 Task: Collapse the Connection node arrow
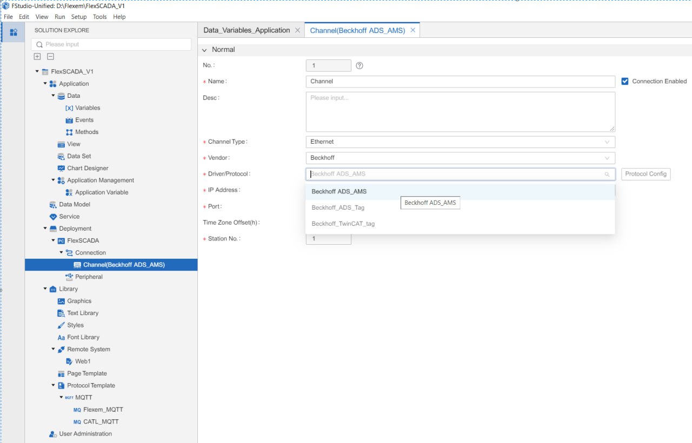(x=62, y=252)
